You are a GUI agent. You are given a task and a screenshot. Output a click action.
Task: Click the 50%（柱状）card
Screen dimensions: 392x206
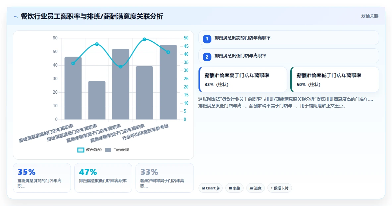click(x=334, y=79)
